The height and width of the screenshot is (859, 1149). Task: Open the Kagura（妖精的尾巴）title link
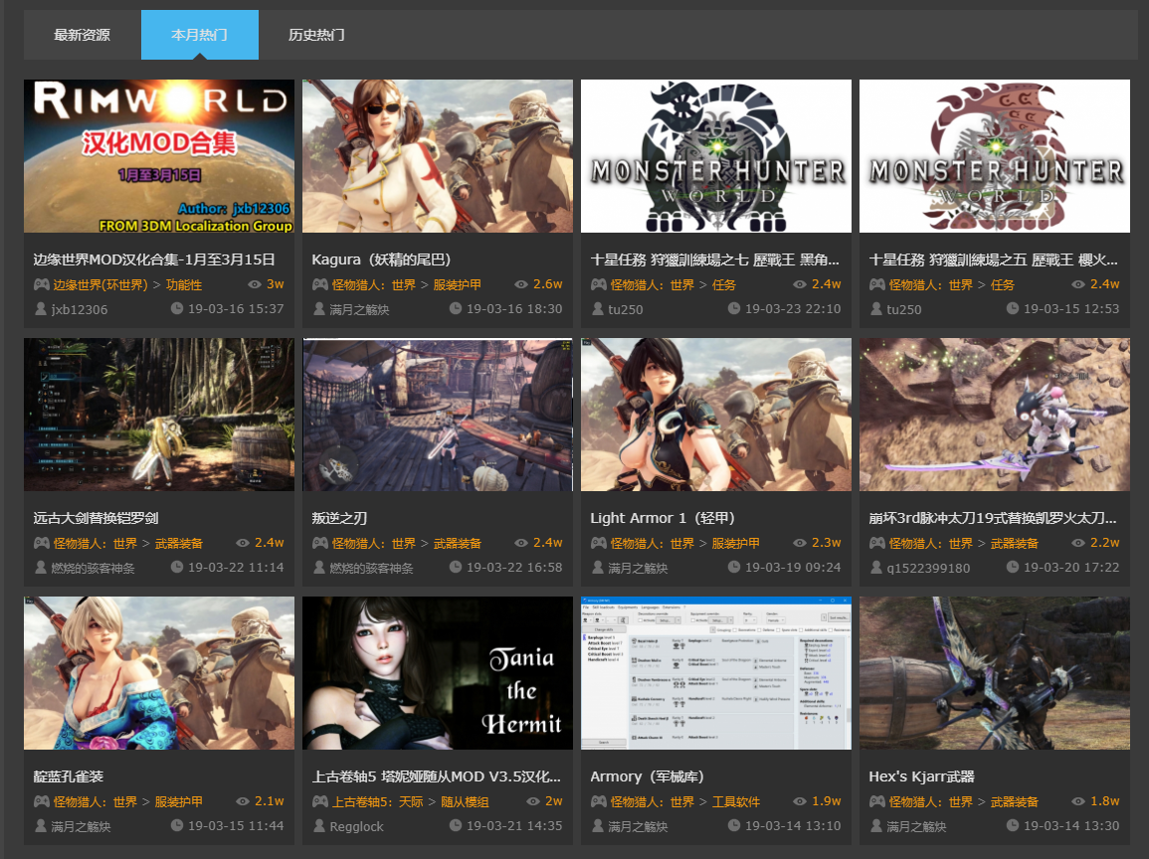[381, 259]
